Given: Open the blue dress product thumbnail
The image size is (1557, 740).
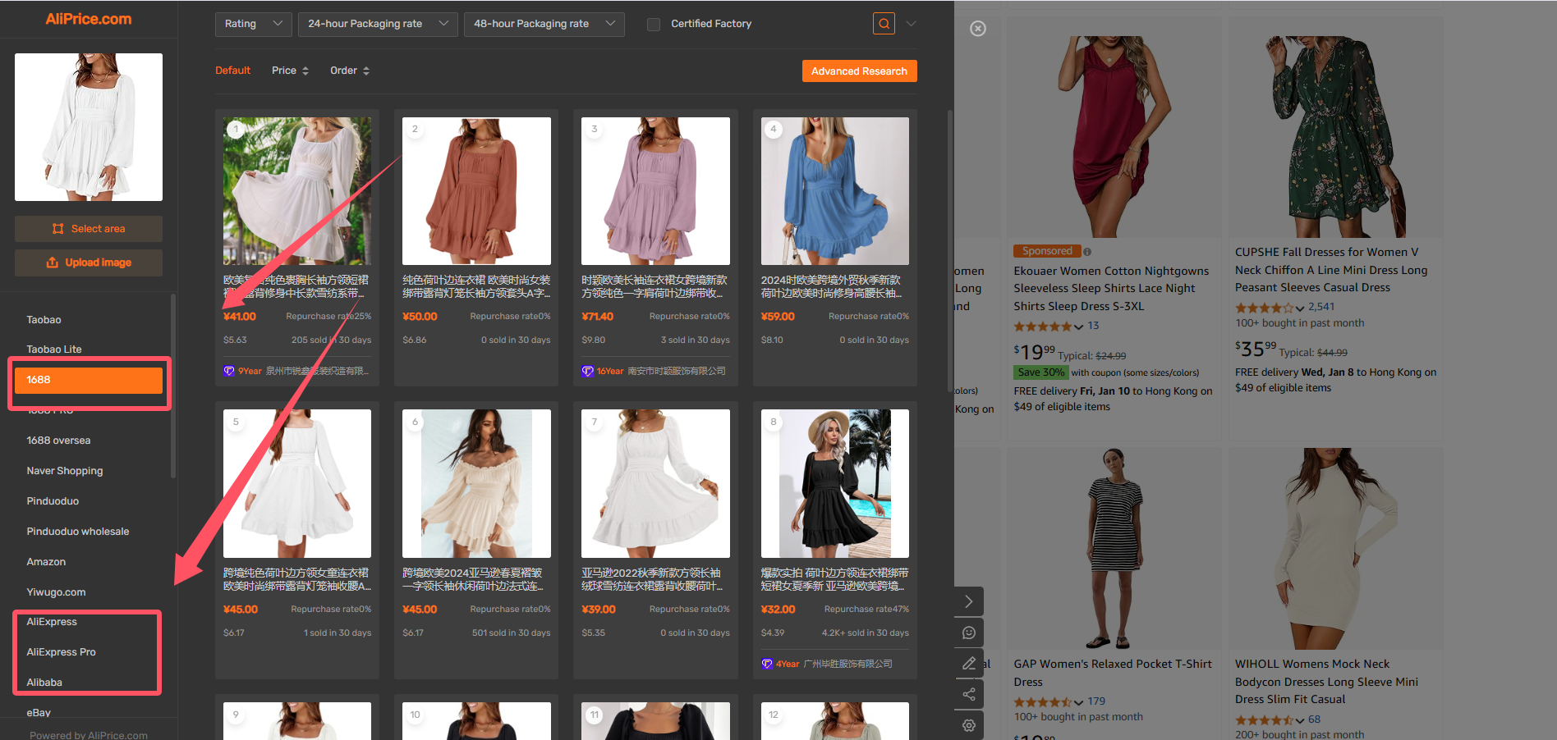Looking at the screenshot, I should 834,191.
